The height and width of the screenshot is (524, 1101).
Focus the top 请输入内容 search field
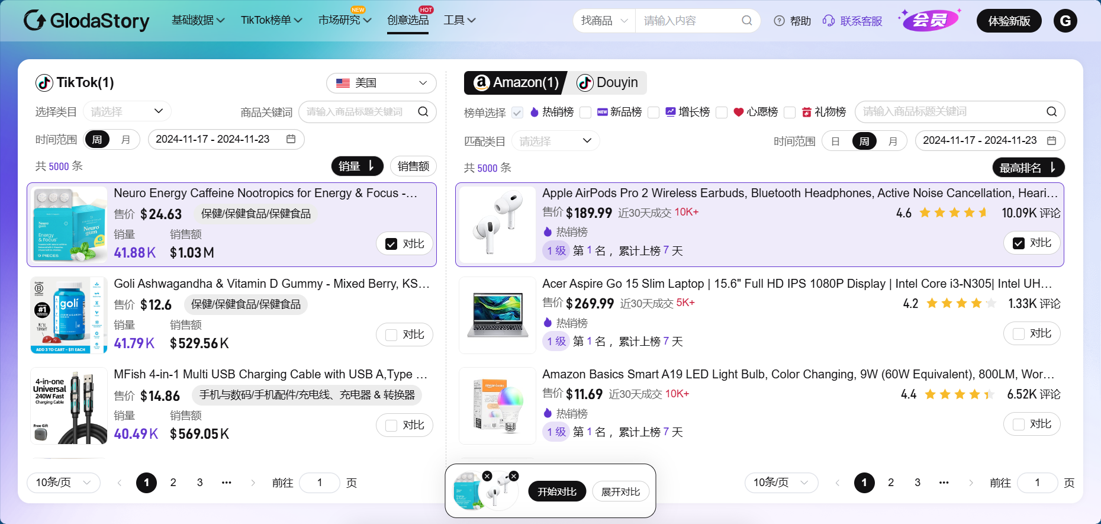[689, 21]
